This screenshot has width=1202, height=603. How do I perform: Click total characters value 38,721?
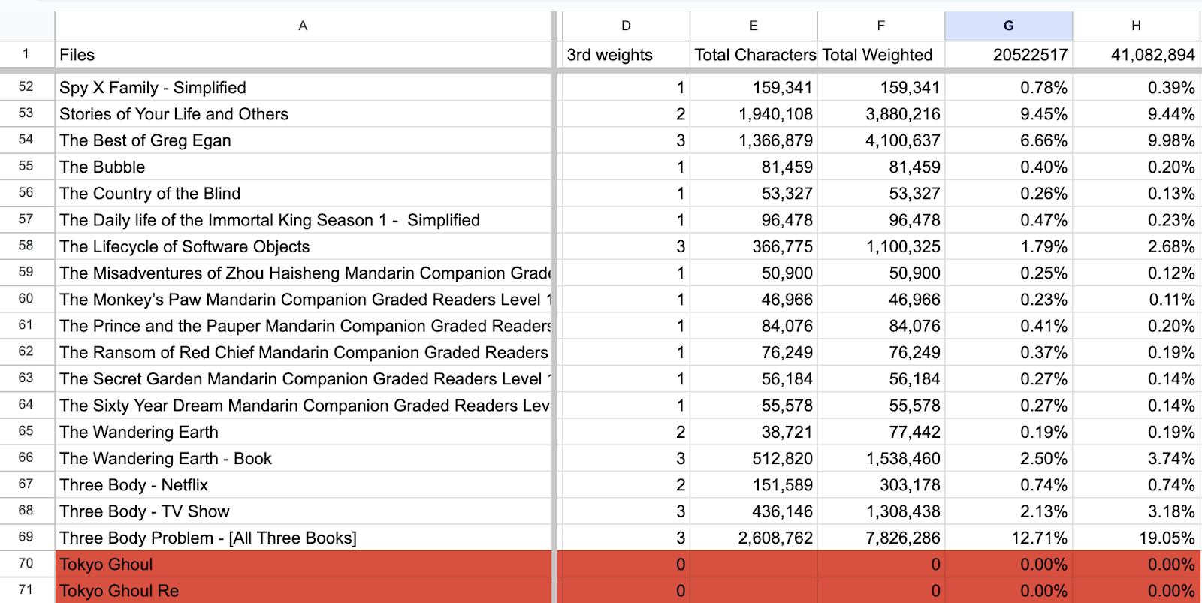tap(754, 432)
